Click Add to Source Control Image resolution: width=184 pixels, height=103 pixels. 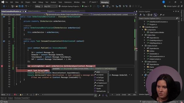tap(149, 102)
